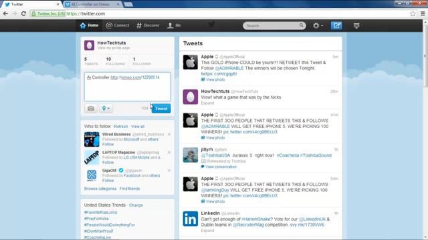Click the Tweet button
Image resolution: width=428 pixels, height=240 pixels.
coord(161,108)
